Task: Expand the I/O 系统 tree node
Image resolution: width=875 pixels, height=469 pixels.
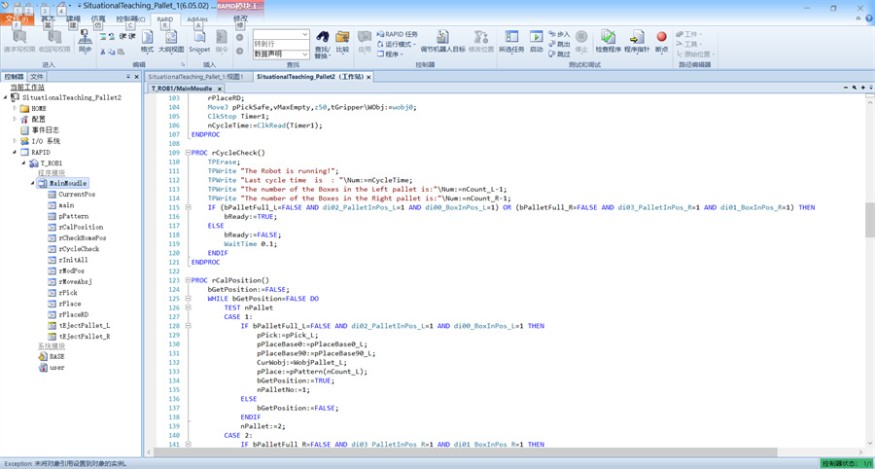Action: click(x=15, y=141)
